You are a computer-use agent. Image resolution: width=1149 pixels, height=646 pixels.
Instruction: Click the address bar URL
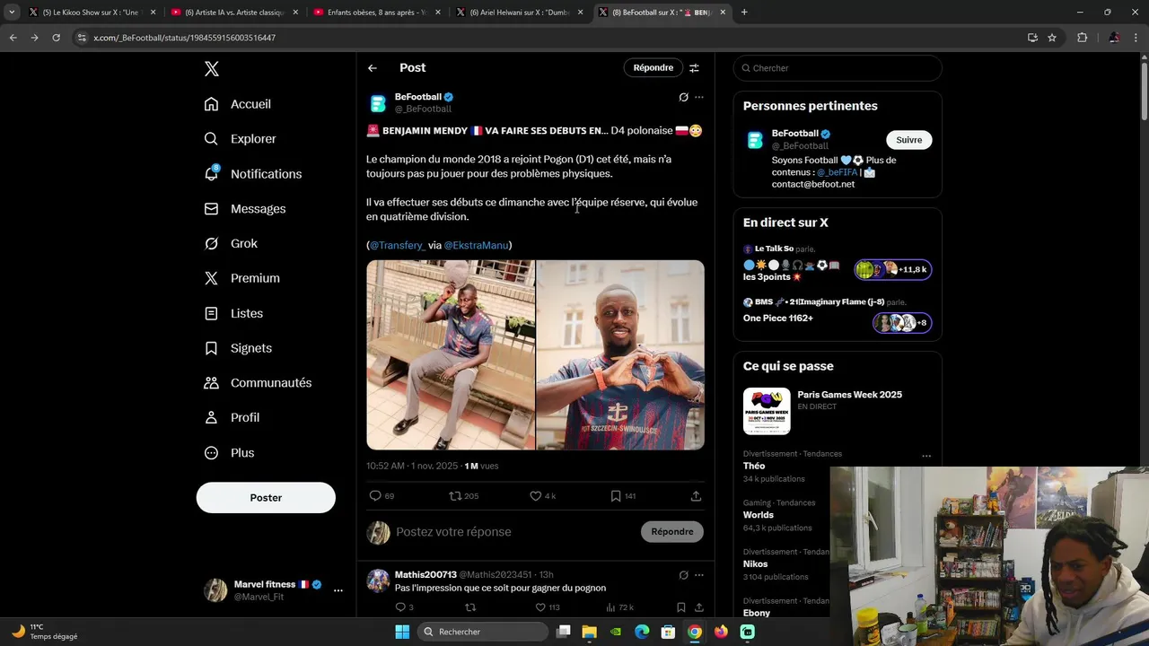(184, 38)
